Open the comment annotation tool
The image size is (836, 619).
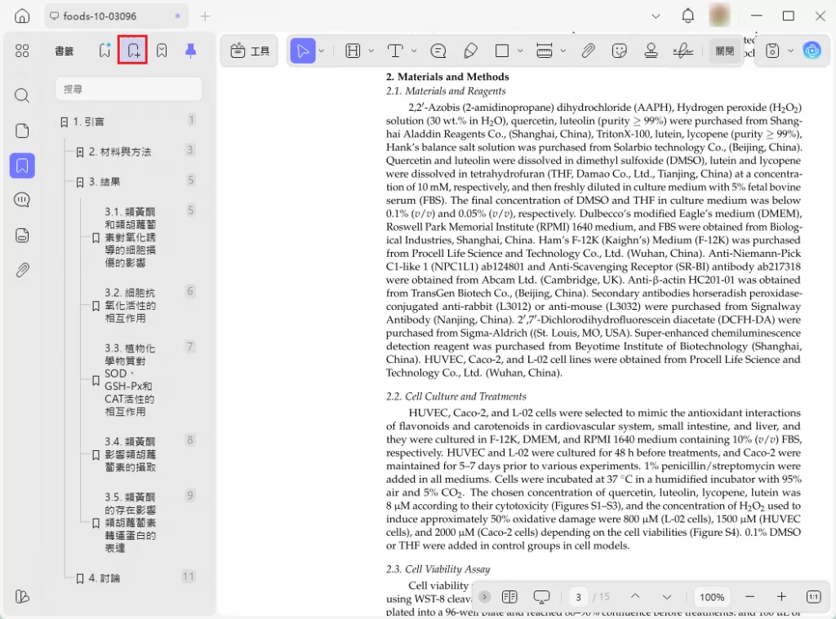437,51
